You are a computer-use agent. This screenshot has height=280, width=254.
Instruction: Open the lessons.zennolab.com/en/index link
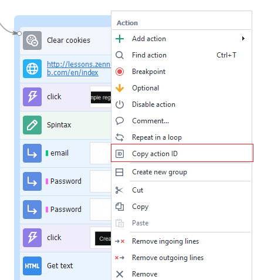click(x=79, y=69)
